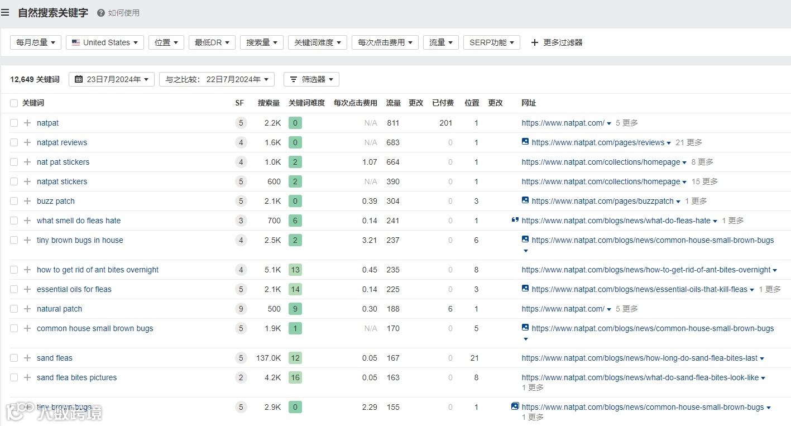Screen dimensions: 791x426
Task: Sort by the 搜索量 column header
Action: click(x=269, y=103)
